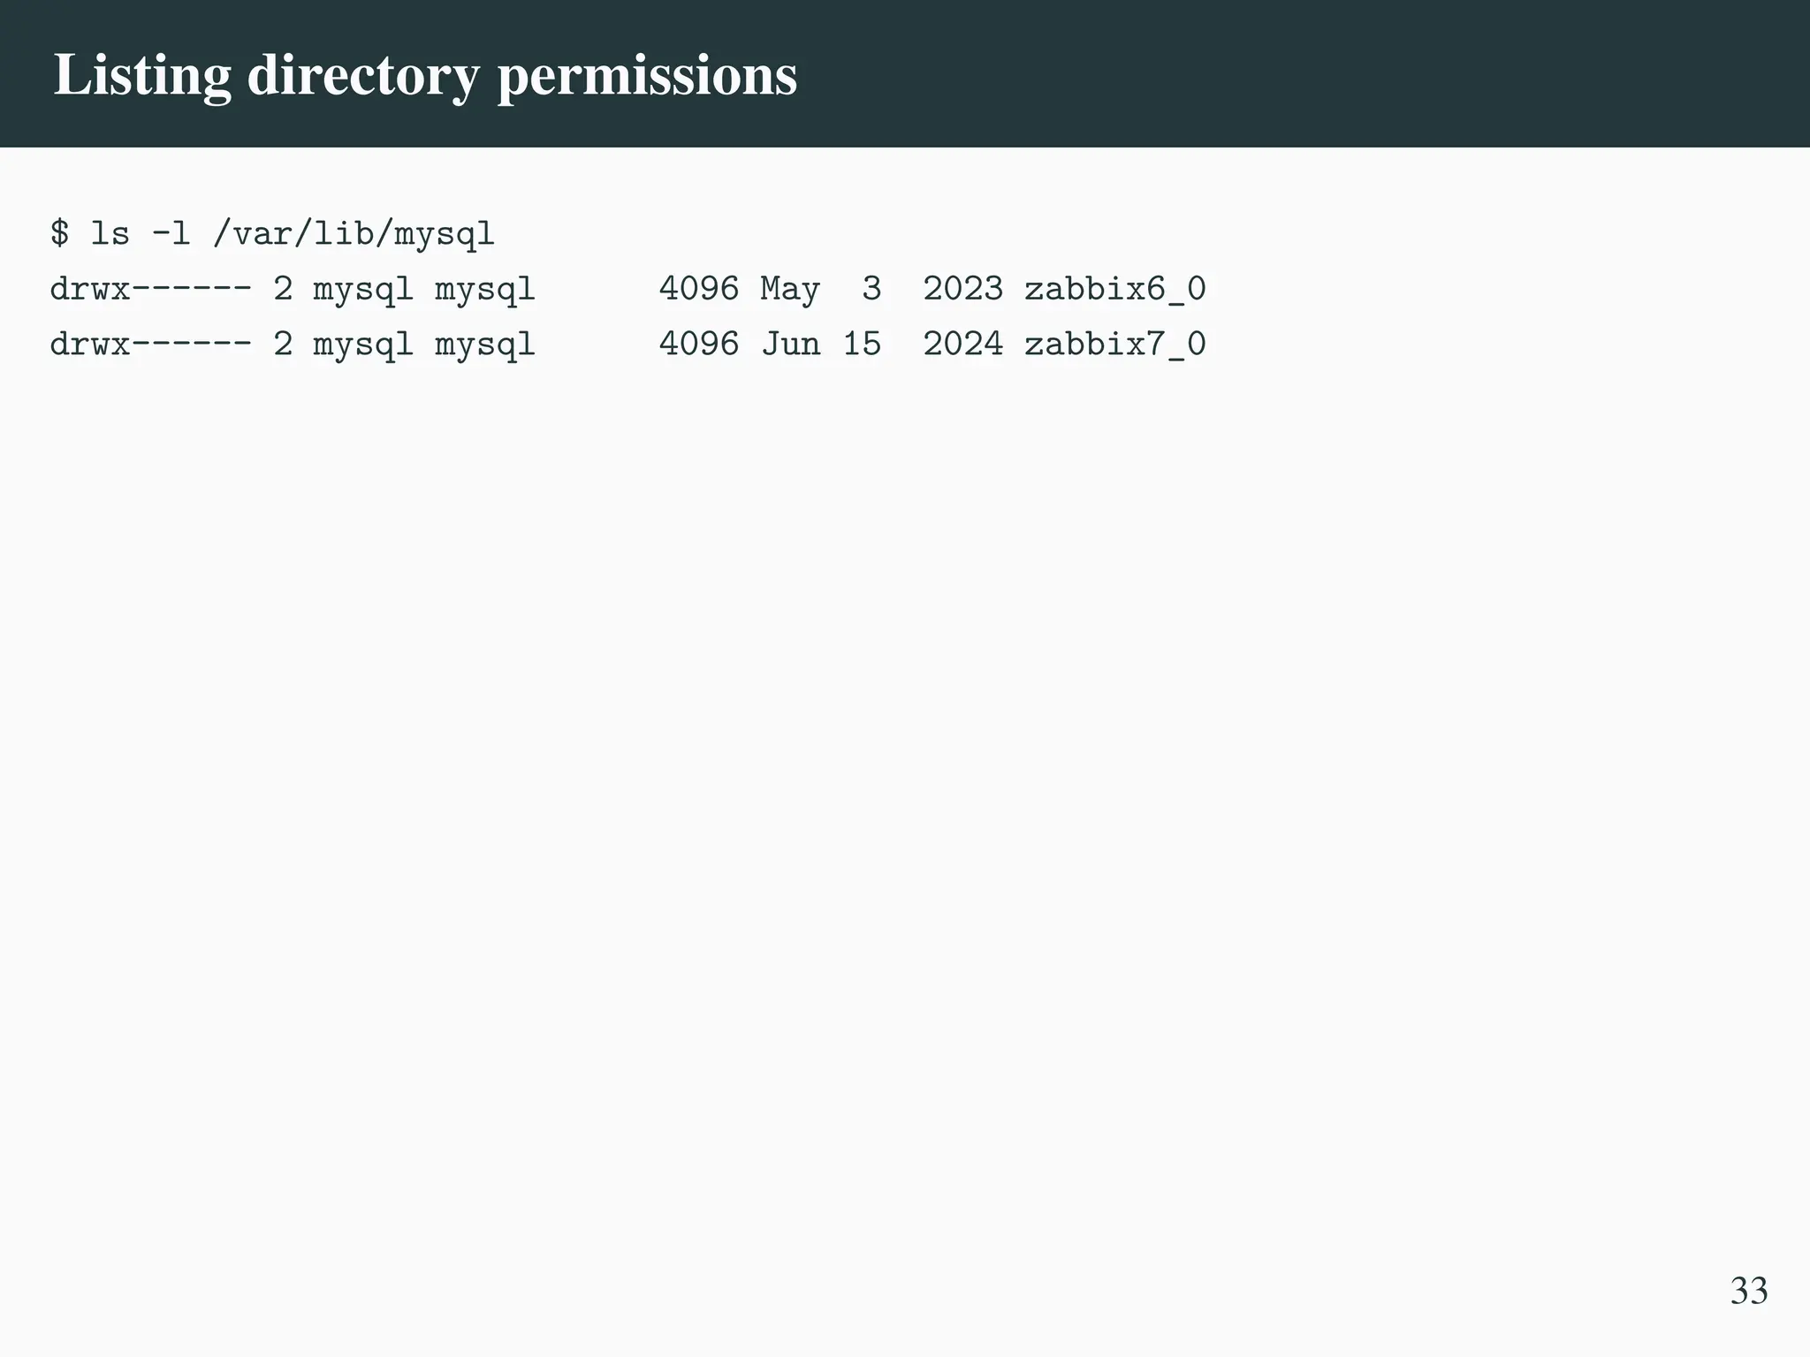This screenshot has height=1357, width=1810.
Task: Click the /var/lib/mysql path
Action: (x=354, y=234)
